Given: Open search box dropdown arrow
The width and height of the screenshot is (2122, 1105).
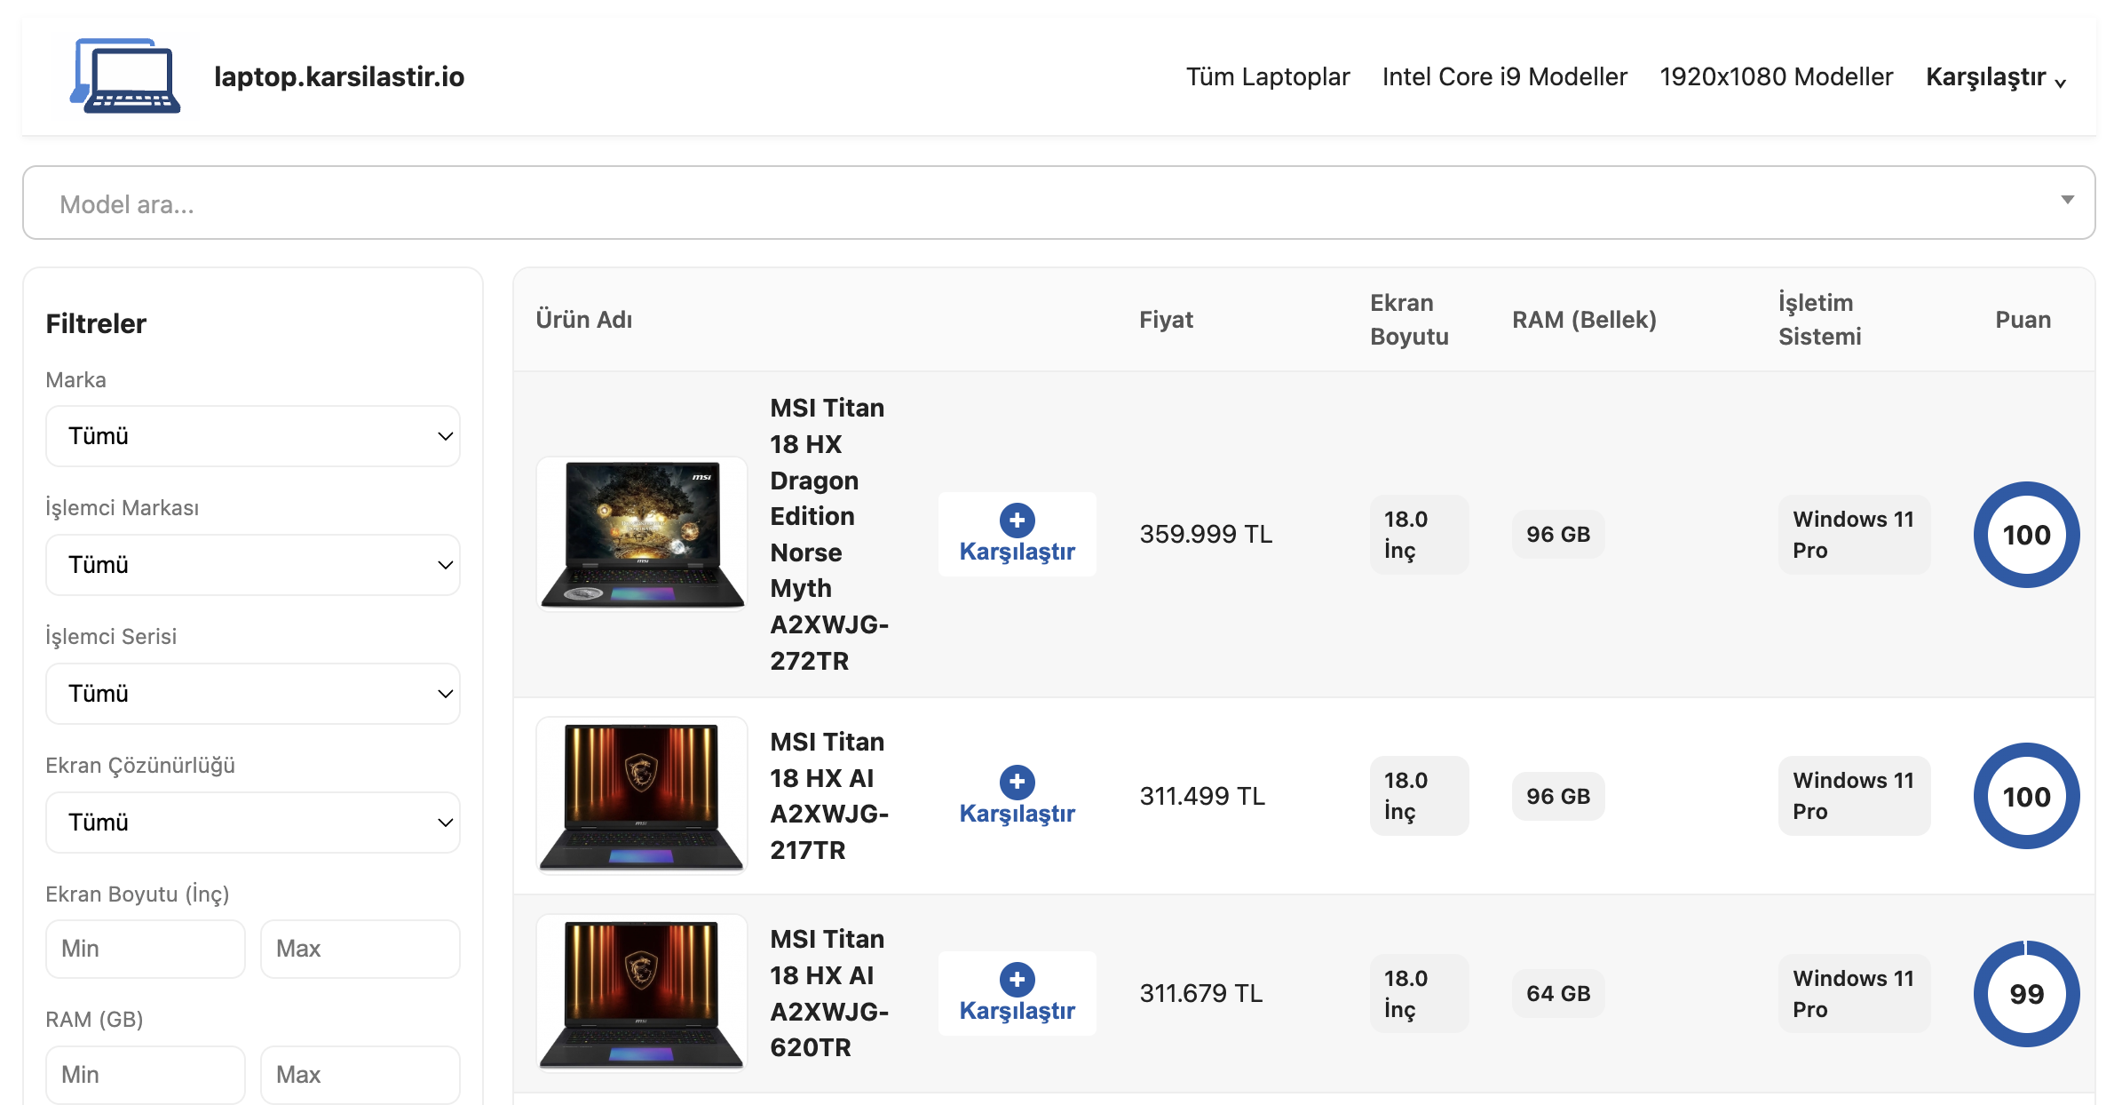Looking at the screenshot, I should (2067, 201).
